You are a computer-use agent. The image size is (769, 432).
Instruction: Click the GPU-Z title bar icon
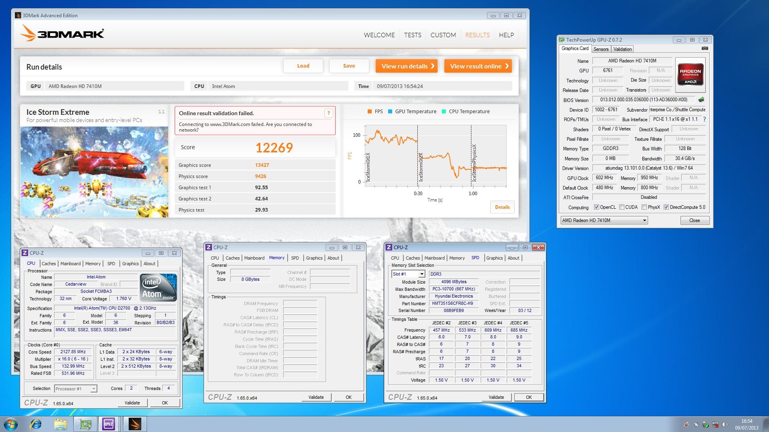point(562,40)
